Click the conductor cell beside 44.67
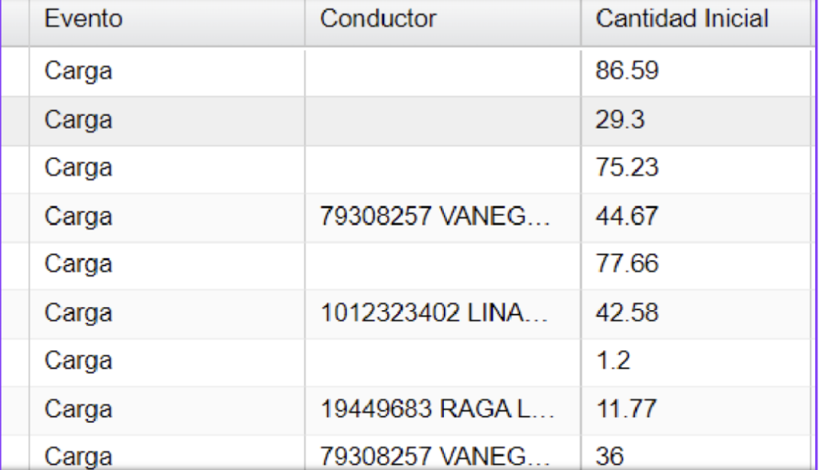This screenshot has width=819, height=470. pyautogui.click(x=443, y=217)
